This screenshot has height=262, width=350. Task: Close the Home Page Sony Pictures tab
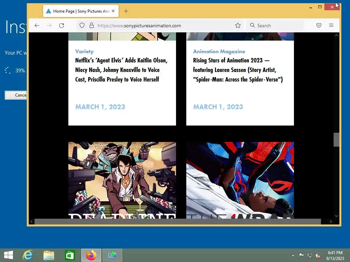[113, 11]
